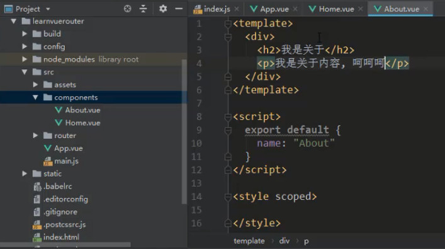Close the index.js tab
The image size is (445, 249).
pos(237,9)
